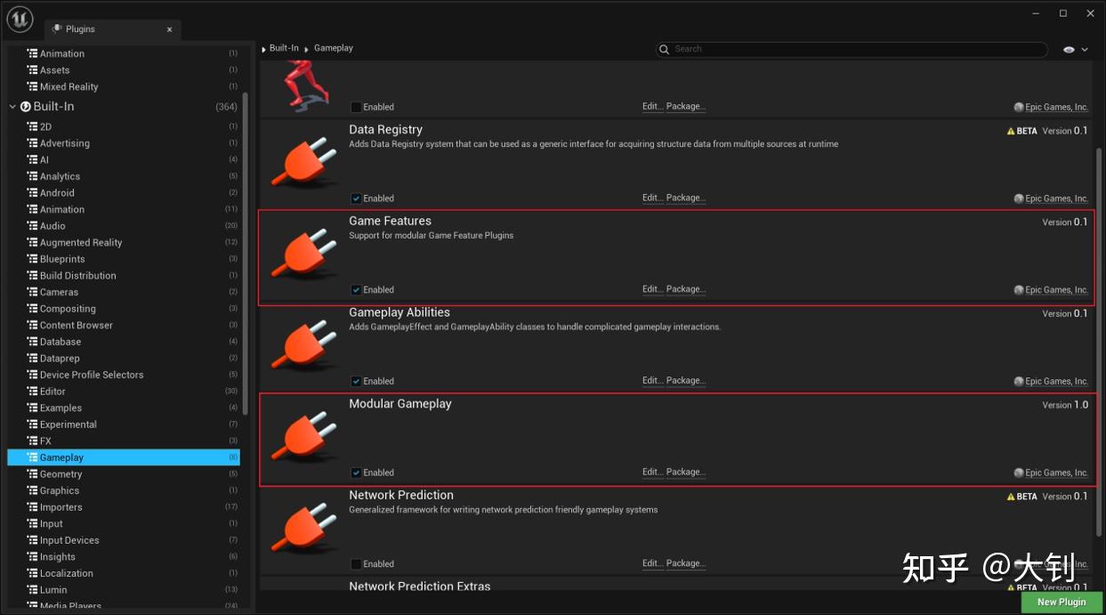Click the Blueprints category list icon
The width and height of the screenshot is (1106, 615).
coord(32,259)
